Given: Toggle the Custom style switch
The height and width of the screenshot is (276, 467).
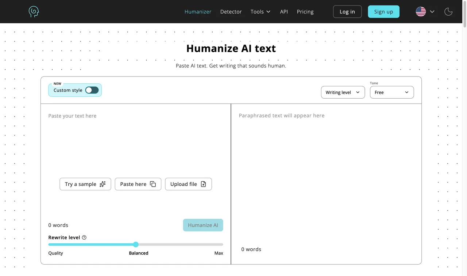Looking at the screenshot, I should pos(92,90).
